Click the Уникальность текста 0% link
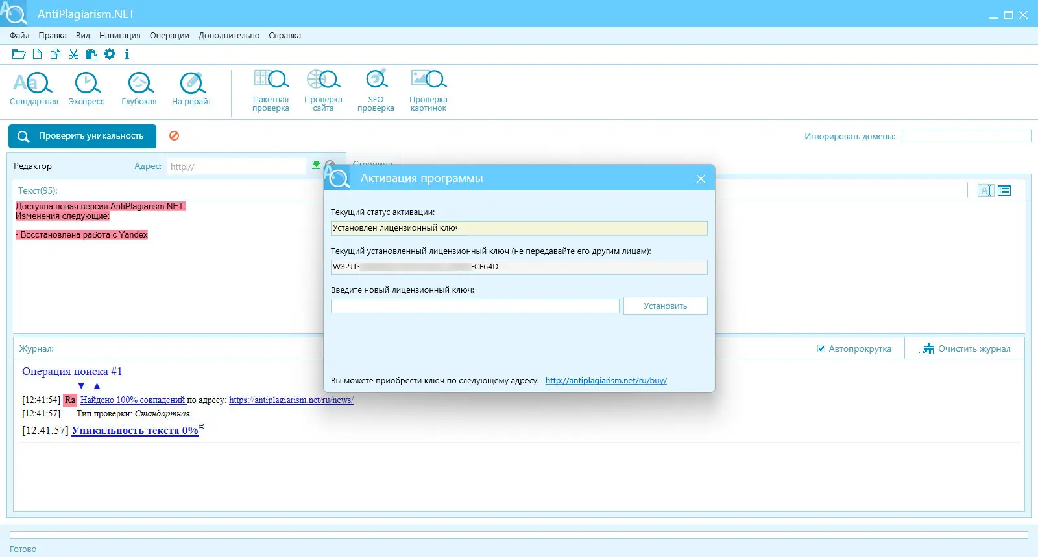Image resolution: width=1038 pixels, height=557 pixels. coord(135,431)
